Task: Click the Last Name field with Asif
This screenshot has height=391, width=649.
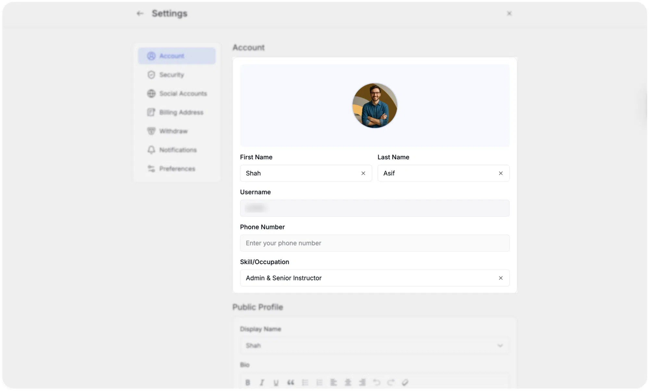Action: [x=443, y=173]
